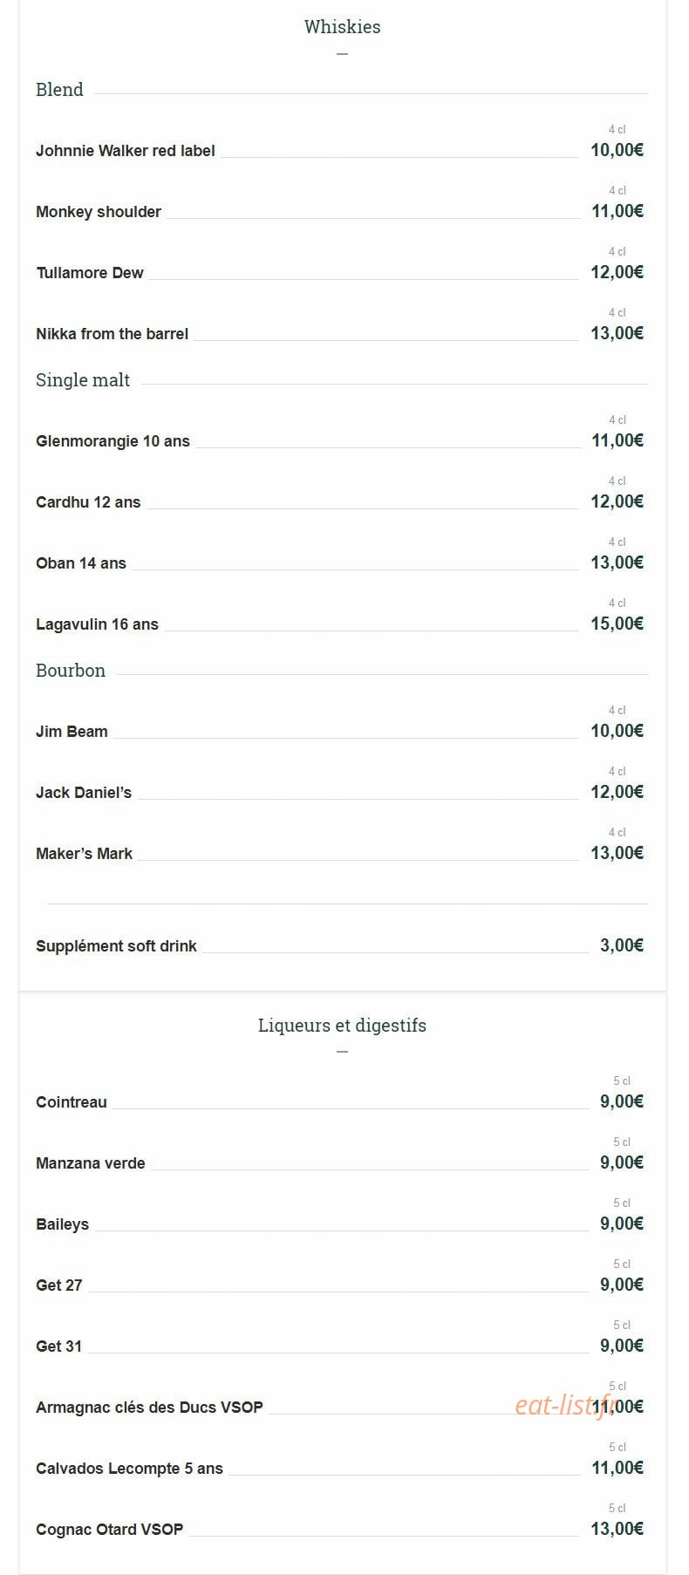Click the Single malt category label

(83, 380)
